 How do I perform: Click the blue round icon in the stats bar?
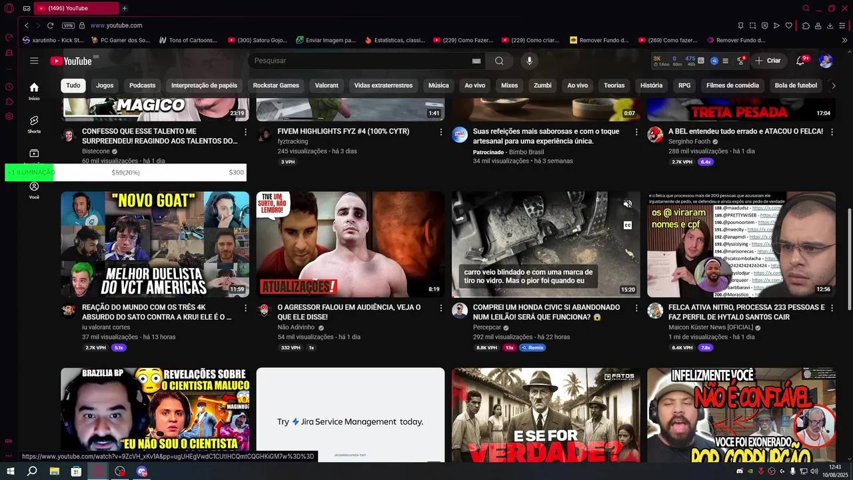[714, 61]
